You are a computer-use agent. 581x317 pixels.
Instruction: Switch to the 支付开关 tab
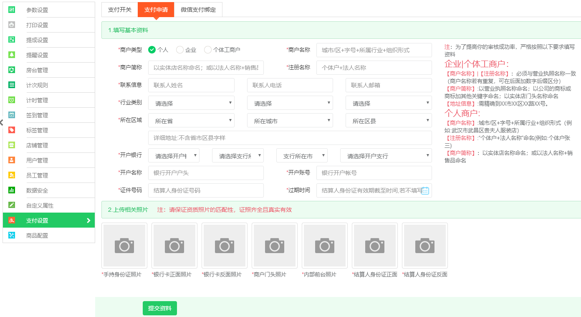click(120, 10)
